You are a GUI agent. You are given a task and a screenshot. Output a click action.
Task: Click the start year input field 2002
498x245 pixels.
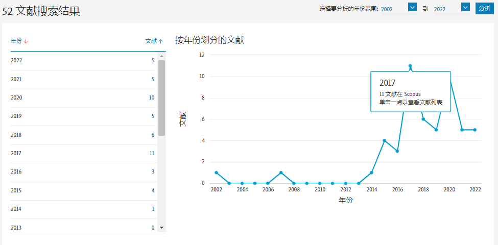(x=393, y=9)
